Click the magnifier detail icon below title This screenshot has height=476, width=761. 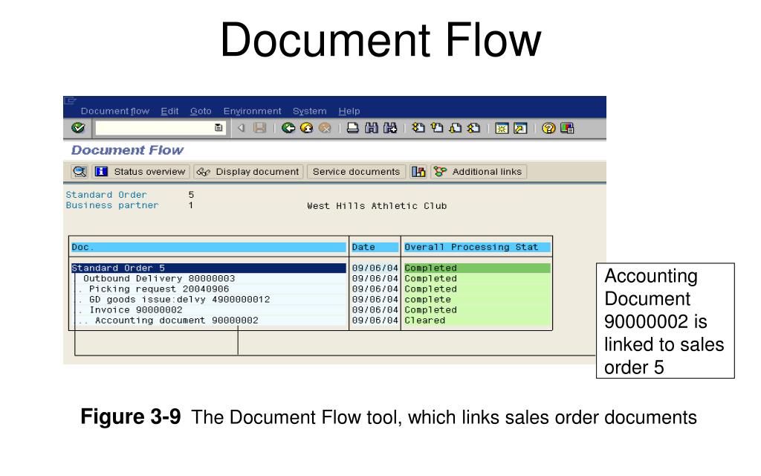pos(80,172)
